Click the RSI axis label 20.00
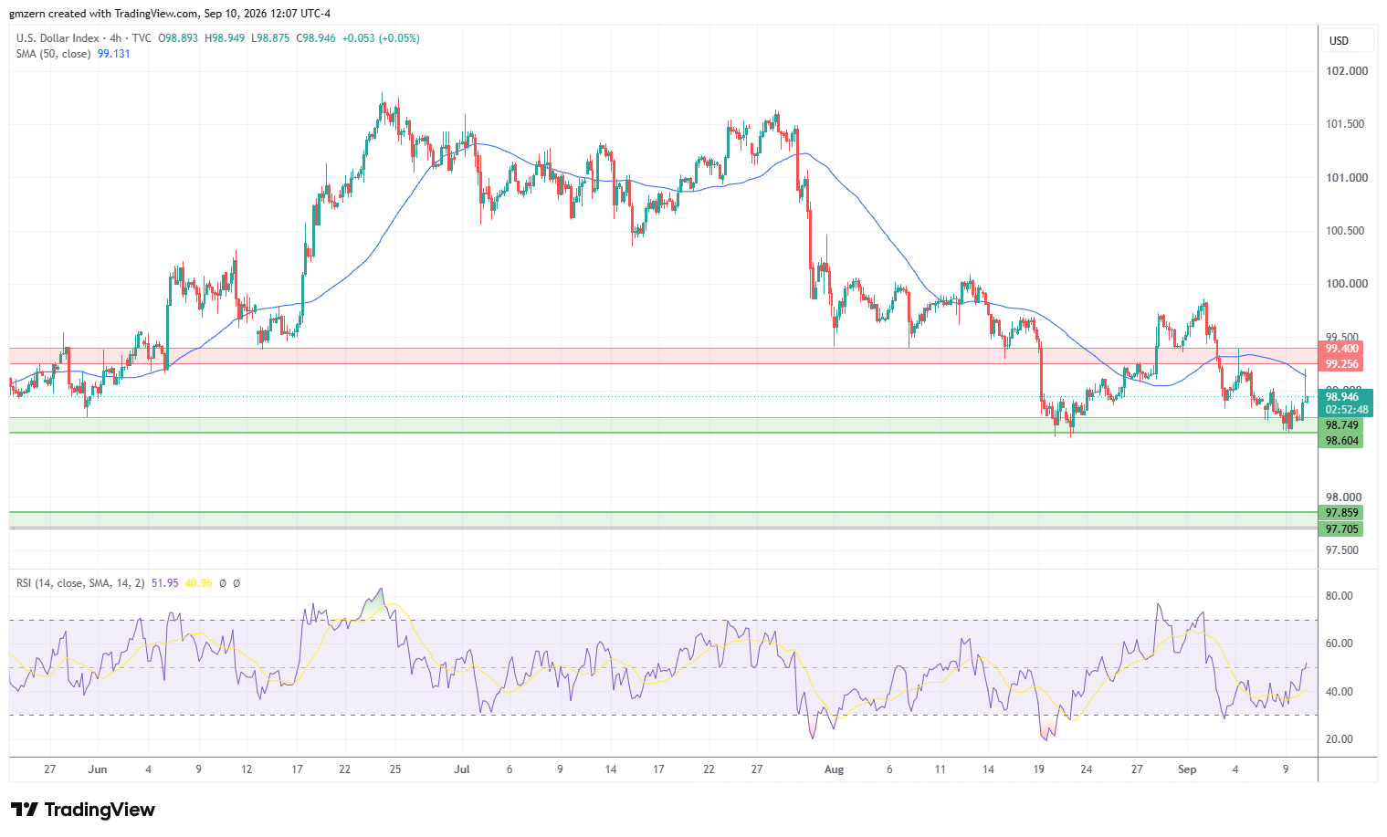The width and height of the screenshot is (1387, 837). (1340, 739)
